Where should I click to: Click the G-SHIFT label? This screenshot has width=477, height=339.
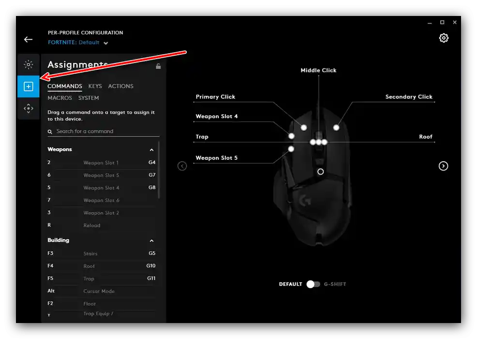point(335,284)
